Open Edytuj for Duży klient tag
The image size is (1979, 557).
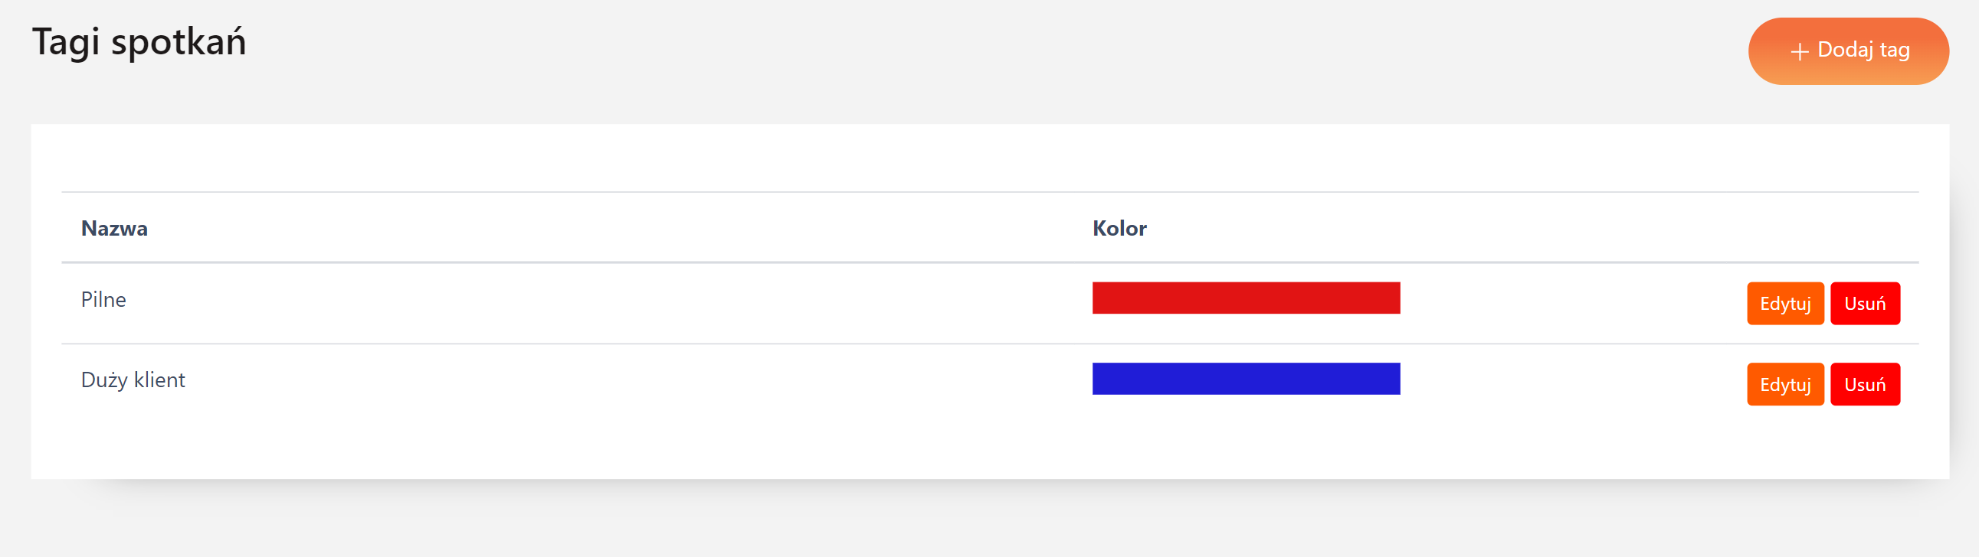[x=1784, y=384]
